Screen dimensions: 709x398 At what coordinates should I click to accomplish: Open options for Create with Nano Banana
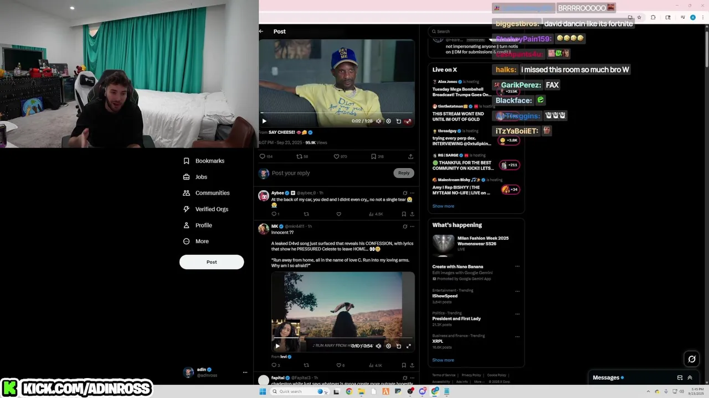517,266
